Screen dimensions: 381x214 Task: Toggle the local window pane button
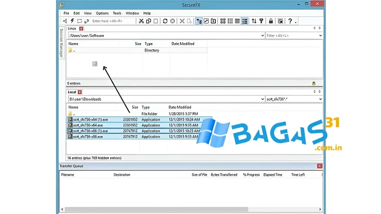point(206,21)
